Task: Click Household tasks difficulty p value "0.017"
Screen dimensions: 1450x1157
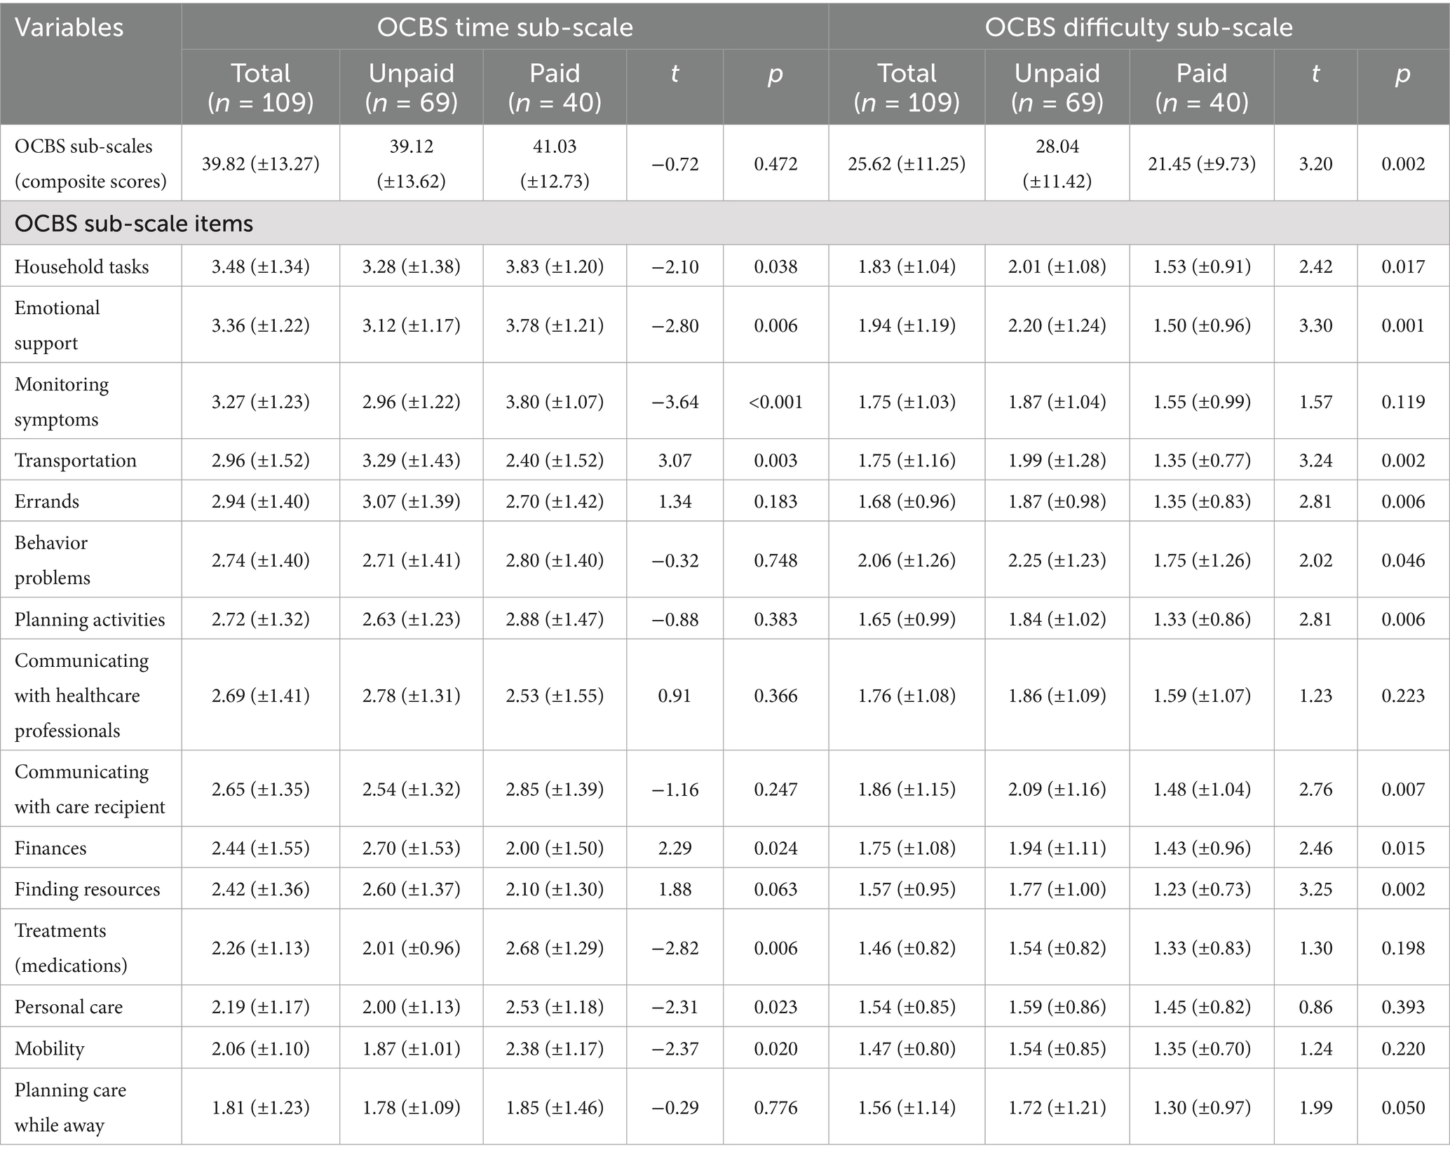Action: 1403,266
